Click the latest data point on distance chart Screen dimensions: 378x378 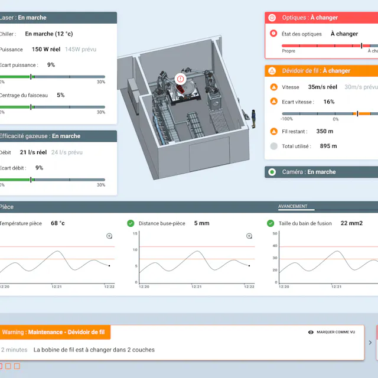[x=249, y=266]
